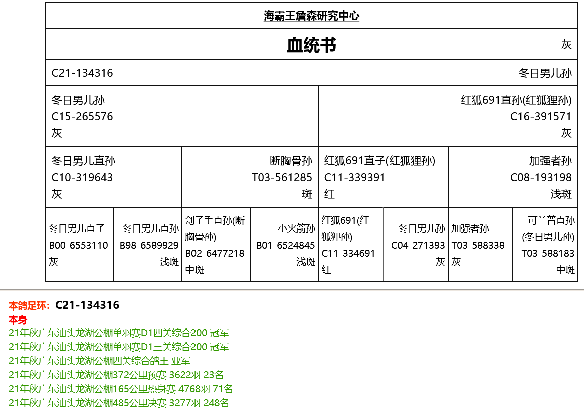Select sire ring number C15-265576
Image resolution: width=584 pixels, height=409 pixels.
(x=82, y=117)
